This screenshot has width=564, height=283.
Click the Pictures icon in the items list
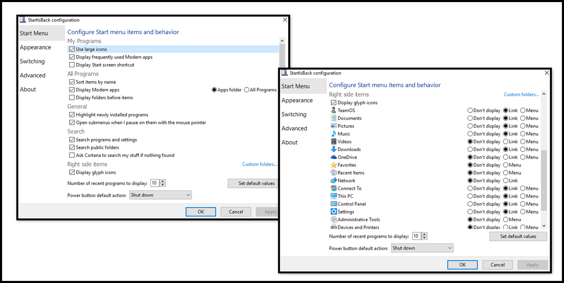334,126
